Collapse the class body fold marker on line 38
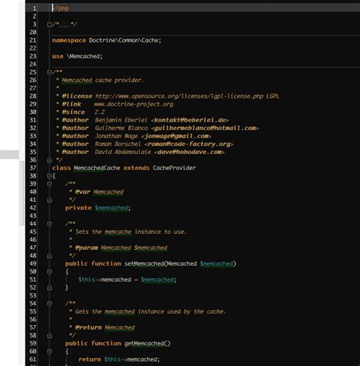The height and width of the screenshot is (366, 360). 49,176
